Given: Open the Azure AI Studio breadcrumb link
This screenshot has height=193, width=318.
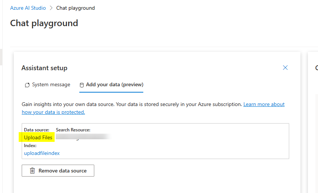Looking at the screenshot, I should (28, 8).
